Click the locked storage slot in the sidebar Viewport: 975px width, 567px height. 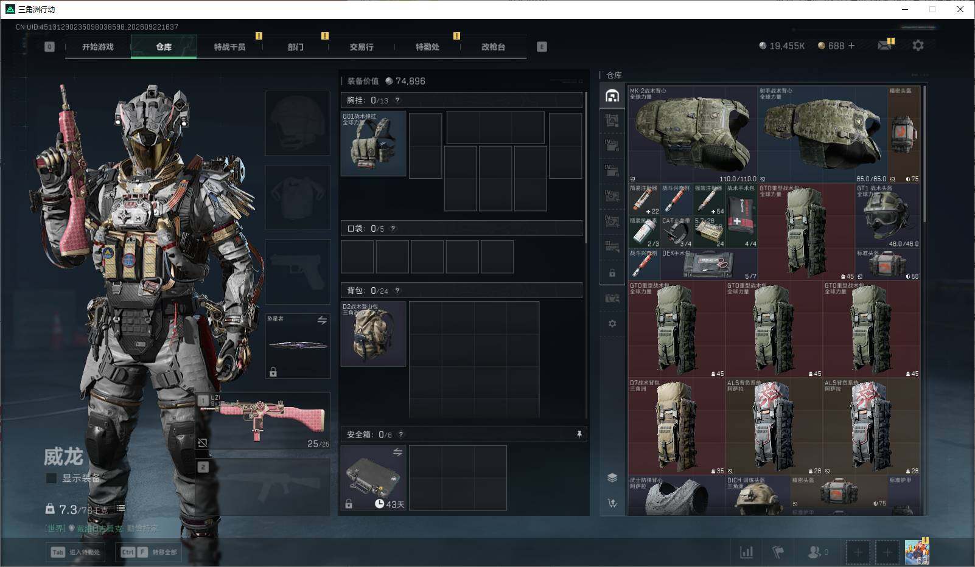coord(612,273)
